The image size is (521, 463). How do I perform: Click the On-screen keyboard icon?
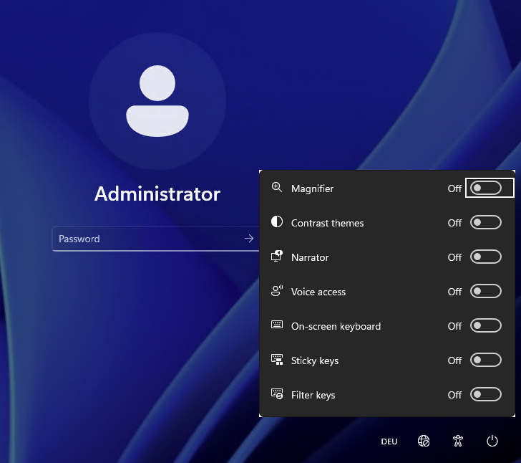tap(276, 325)
